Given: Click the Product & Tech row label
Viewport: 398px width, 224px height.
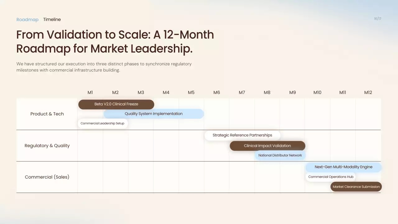Looking at the screenshot, I should point(47,114).
